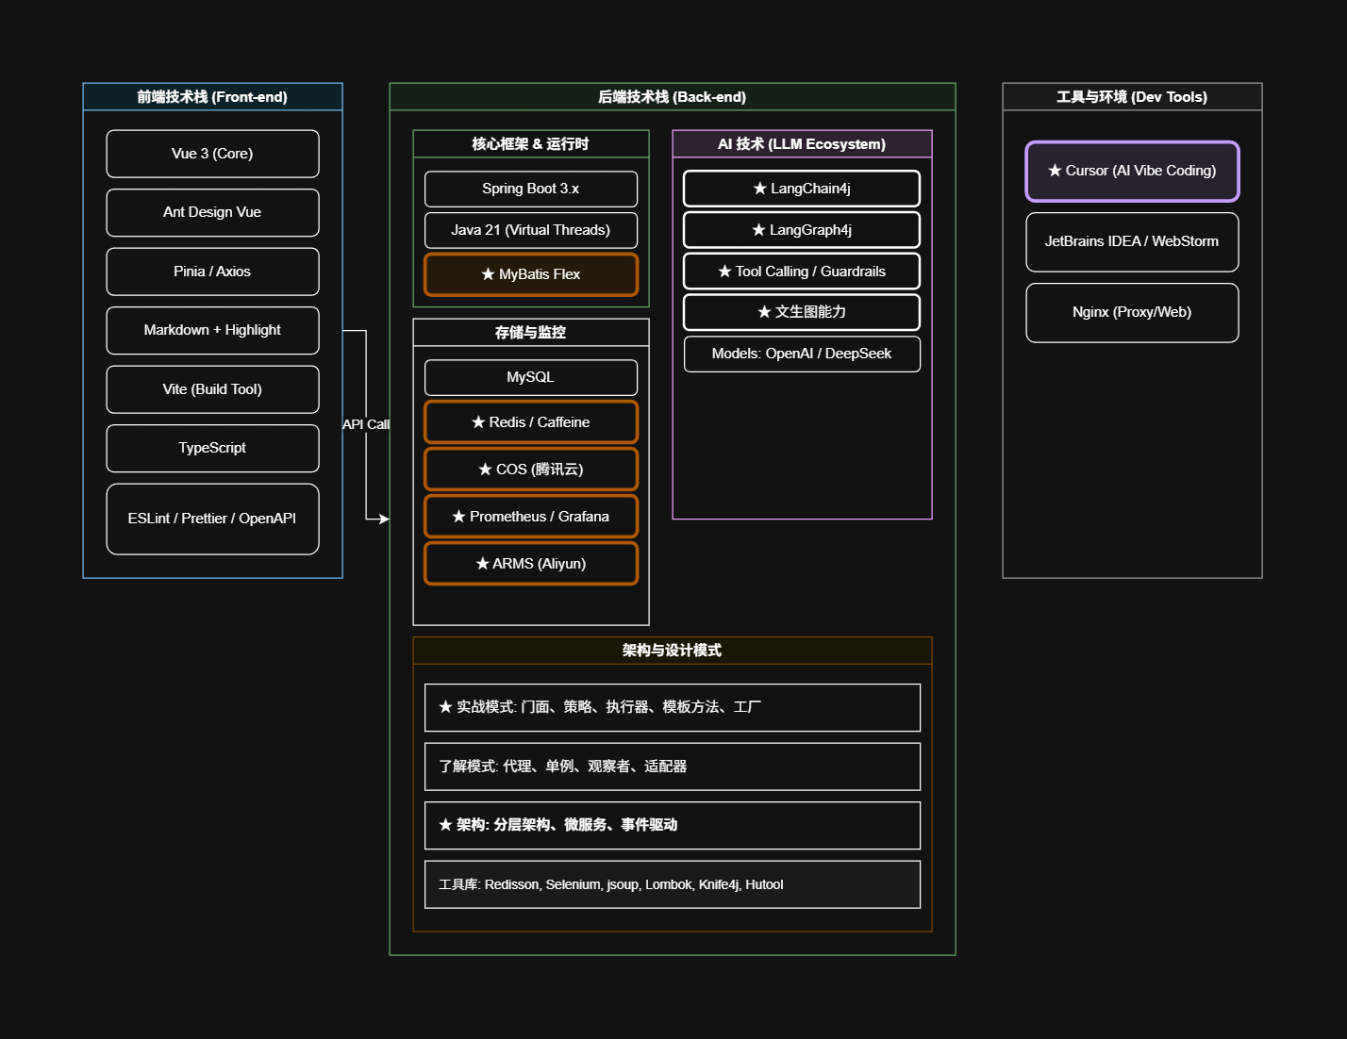Click the Nginx (Proxy/Web) box

[1132, 313]
